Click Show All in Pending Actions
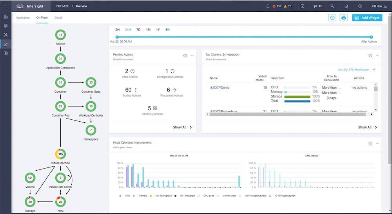 point(183,127)
